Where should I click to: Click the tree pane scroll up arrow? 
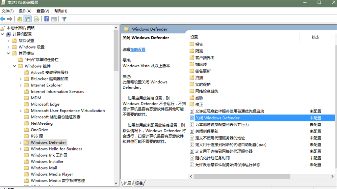pyautogui.click(x=116, y=28)
